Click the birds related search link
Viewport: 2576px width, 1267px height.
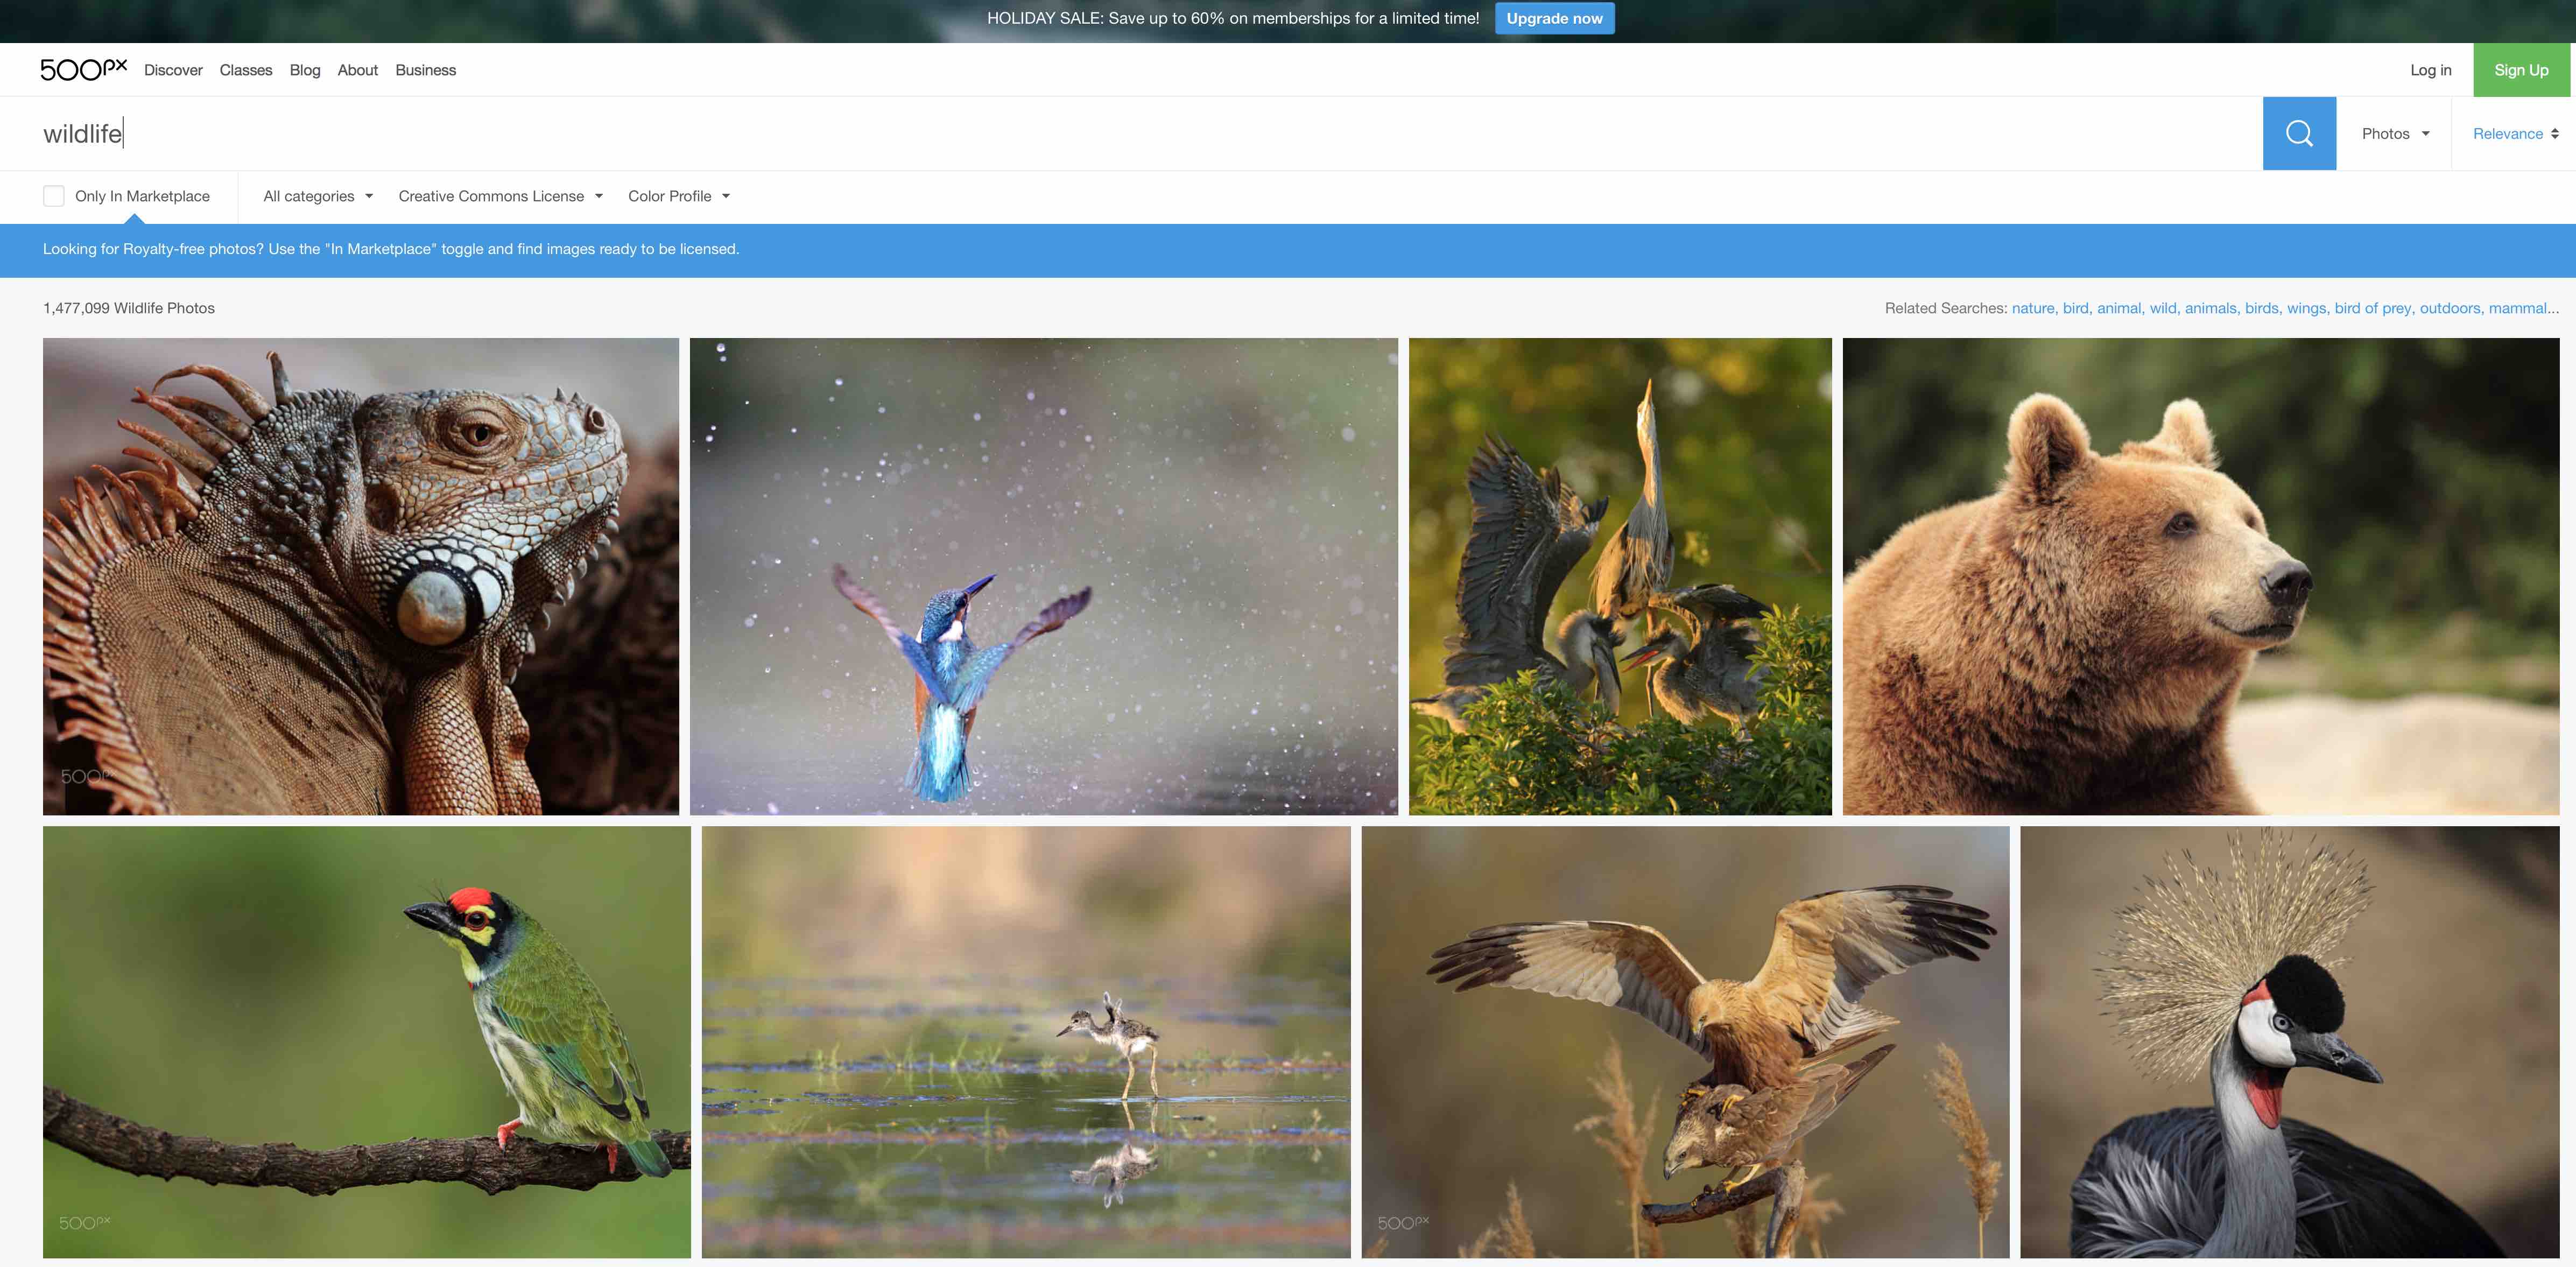[2262, 308]
